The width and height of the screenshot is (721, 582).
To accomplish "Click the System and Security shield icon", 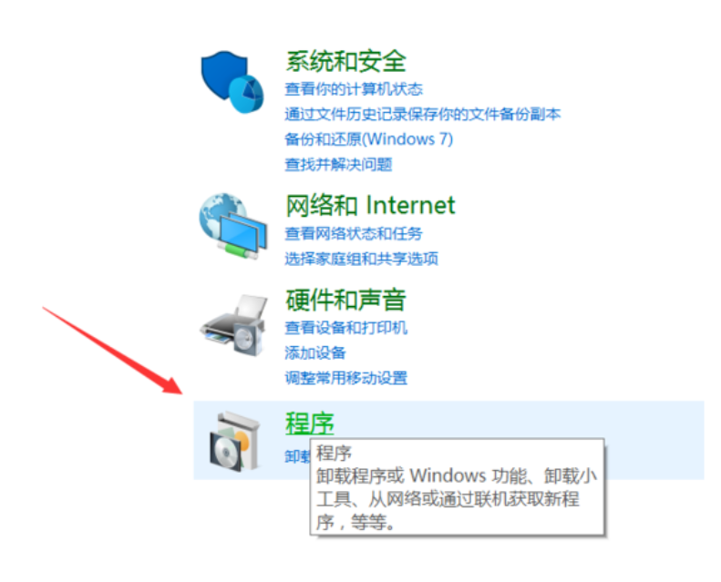I will coord(232,82).
